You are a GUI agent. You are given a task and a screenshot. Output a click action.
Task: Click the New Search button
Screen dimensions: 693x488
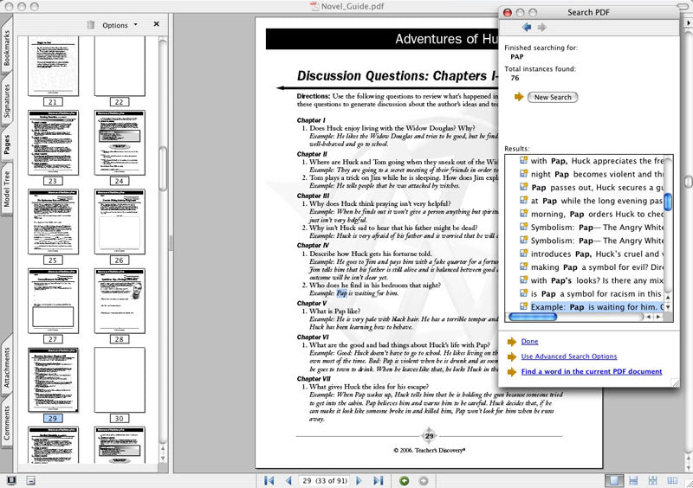point(553,97)
